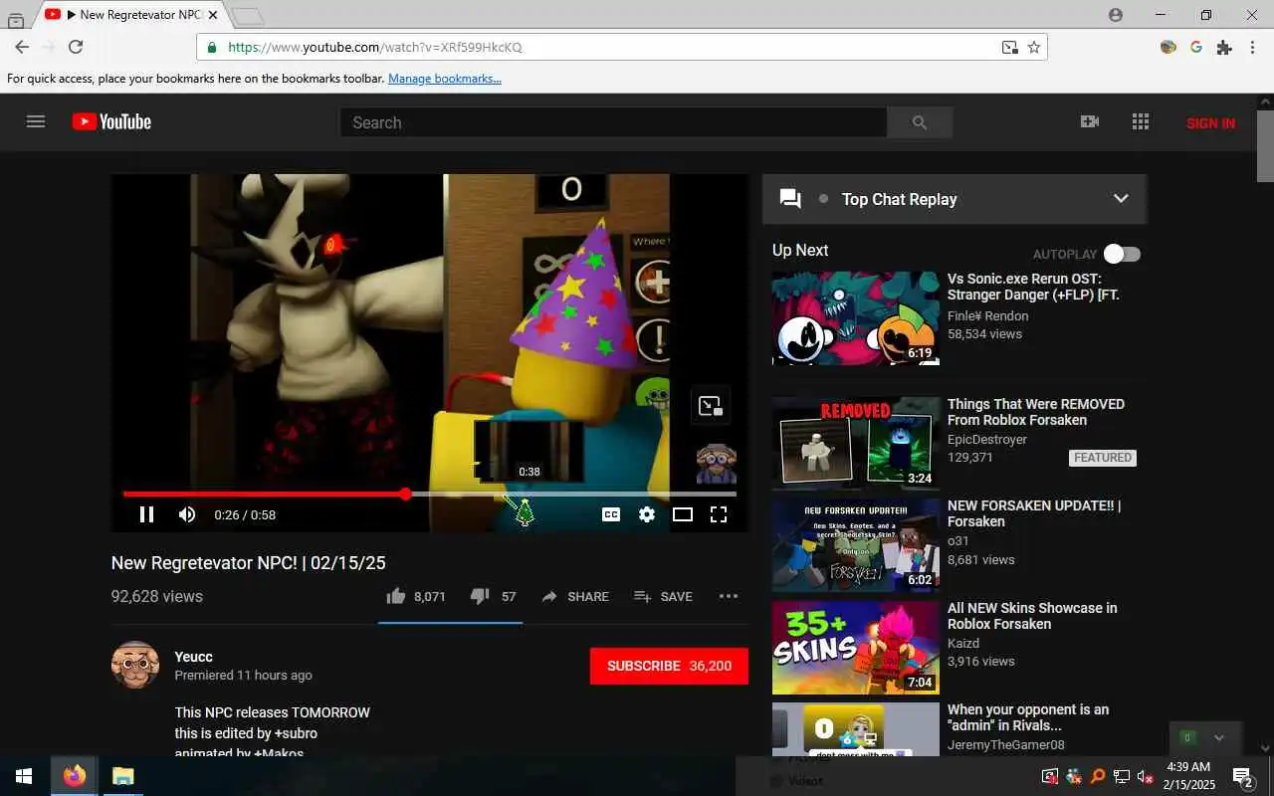Click the network tray icon
This screenshot has height=796, width=1274.
coord(1122,776)
